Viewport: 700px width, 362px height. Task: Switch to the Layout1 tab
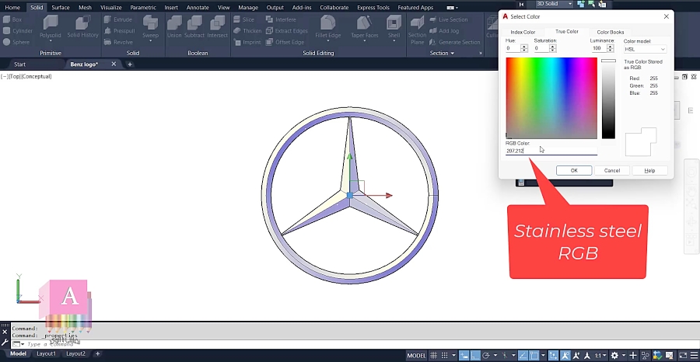(46, 353)
